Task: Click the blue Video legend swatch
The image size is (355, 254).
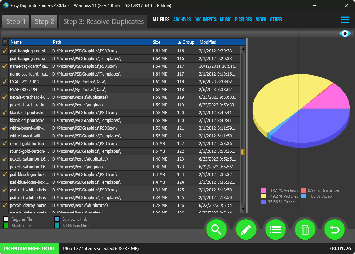Action: 304,196
